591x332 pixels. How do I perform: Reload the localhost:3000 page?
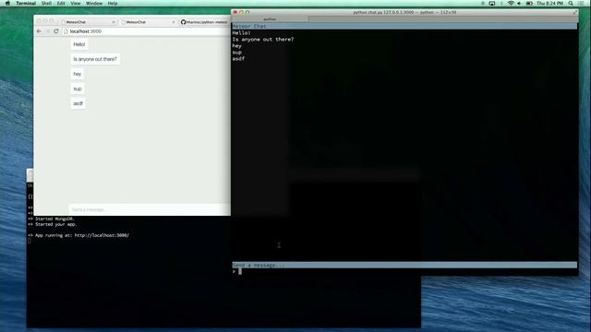56,31
